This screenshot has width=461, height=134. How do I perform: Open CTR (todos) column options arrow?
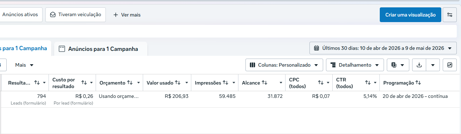(x=375, y=83)
